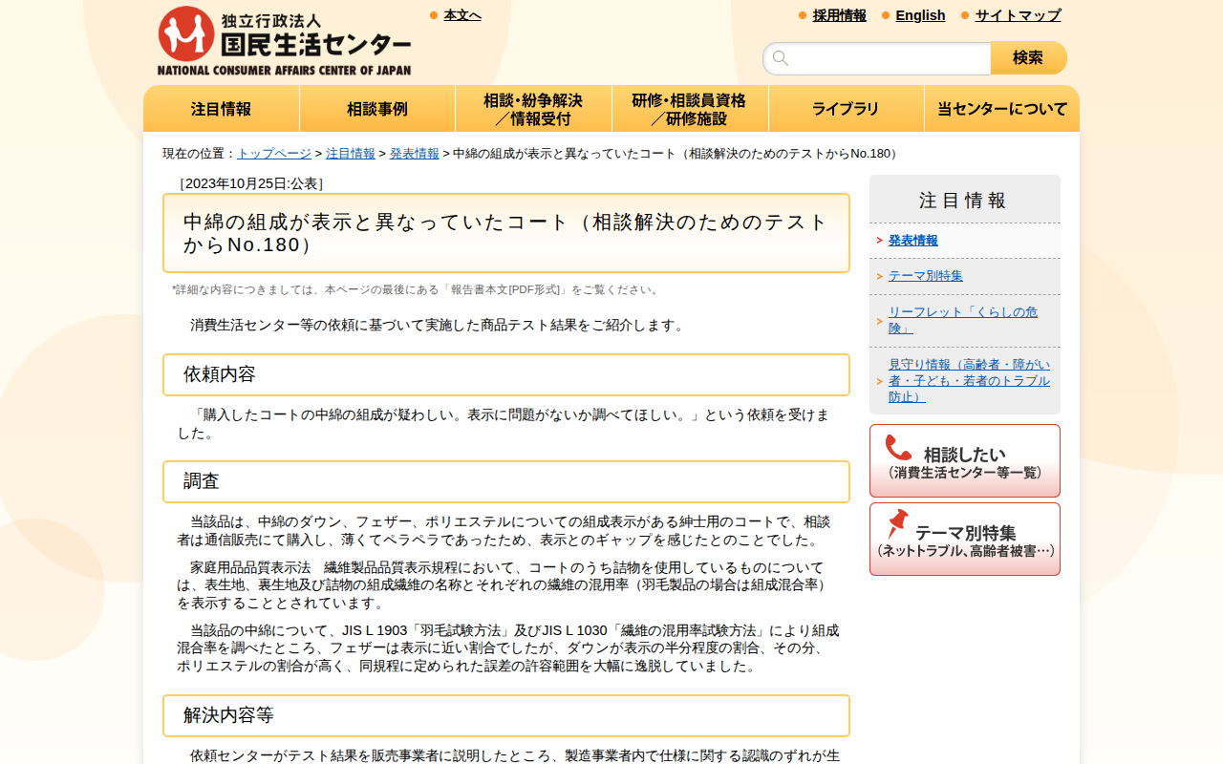Open the ライブラリ navigation tab
The height and width of the screenshot is (764, 1223).
[x=845, y=108]
